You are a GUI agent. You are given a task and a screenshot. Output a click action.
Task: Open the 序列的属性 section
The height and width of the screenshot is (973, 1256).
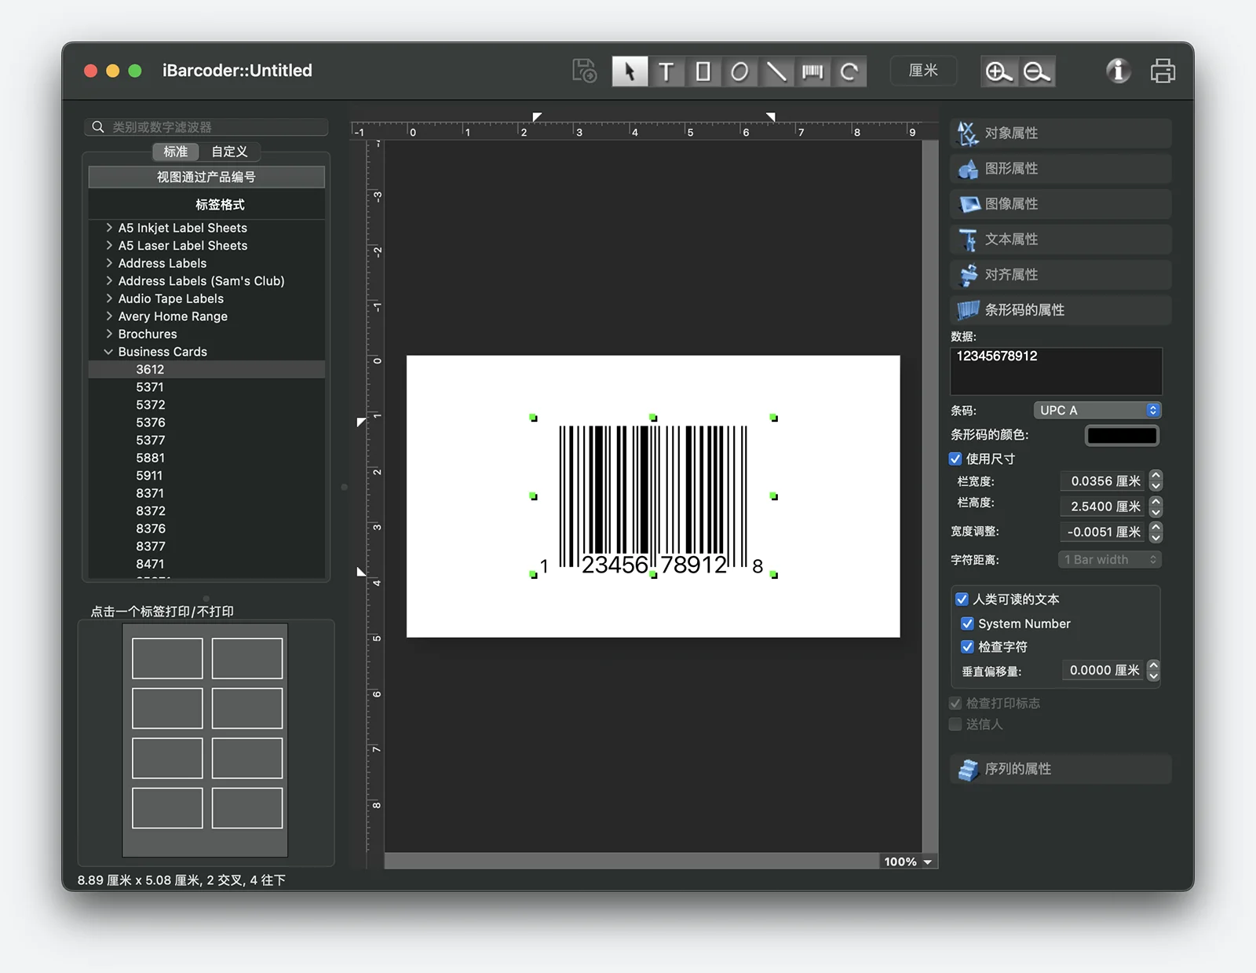pyautogui.click(x=1061, y=770)
